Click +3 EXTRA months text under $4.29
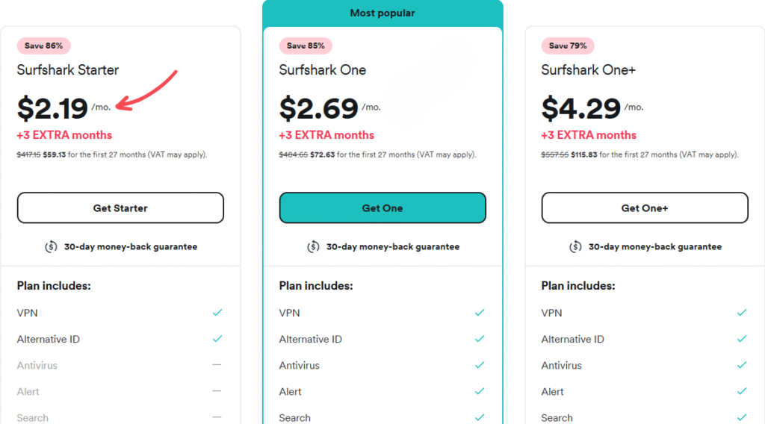This screenshot has height=424, width=765. (x=589, y=135)
